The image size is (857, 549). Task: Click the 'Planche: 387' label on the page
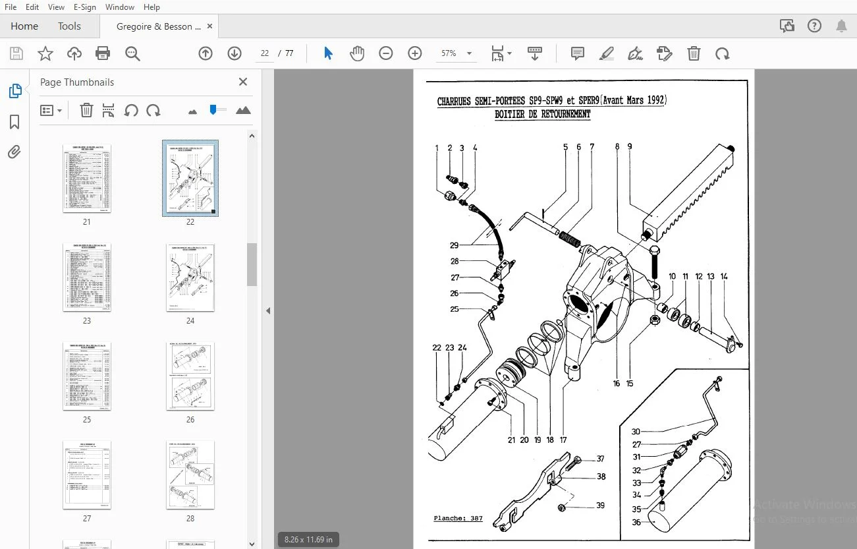point(458,519)
